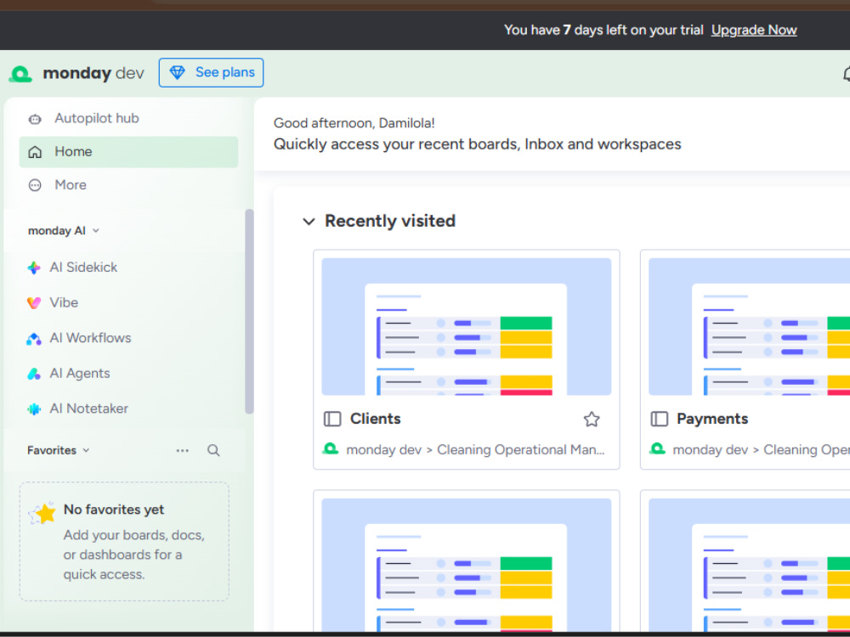Viewport: 850px width, 637px height.
Task: Click the AI Agents icon
Action: coord(34,374)
